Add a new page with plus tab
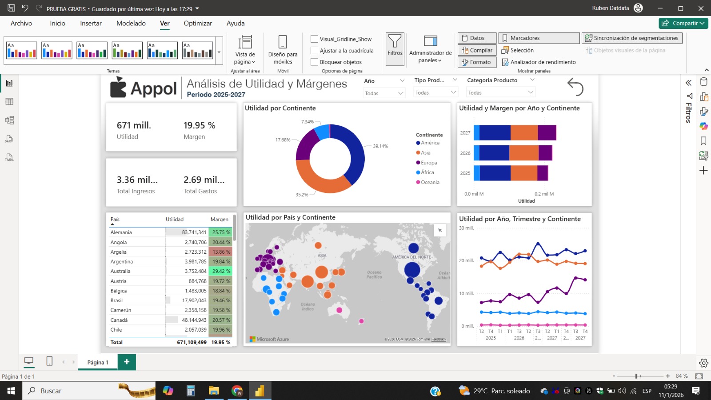711x400 pixels. click(127, 362)
